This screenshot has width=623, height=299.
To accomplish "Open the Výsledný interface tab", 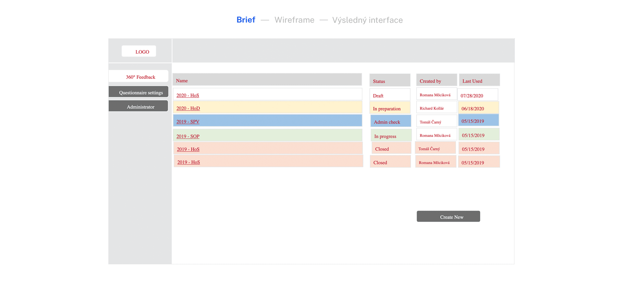I will (x=367, y=20).
